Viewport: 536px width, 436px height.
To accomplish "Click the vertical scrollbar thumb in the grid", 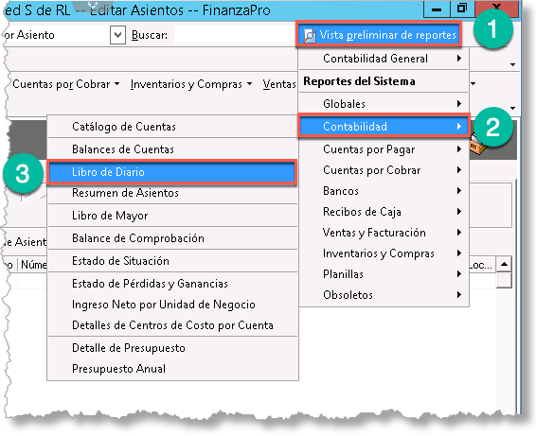I will click(504, 280).
